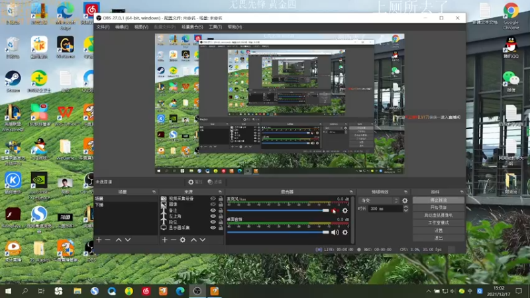
Task: Remove the selected scene with the minus icon
Action: coord(107,240)
